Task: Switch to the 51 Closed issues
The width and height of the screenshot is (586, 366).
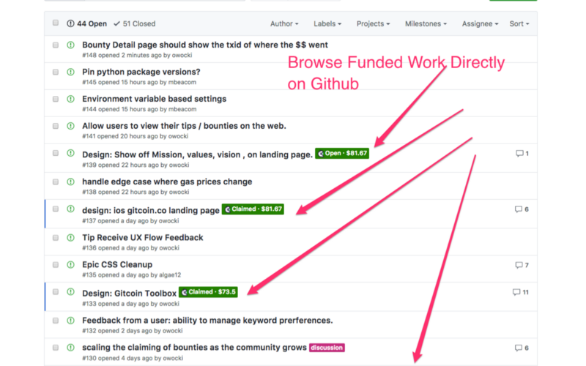Action: [135, 23]
